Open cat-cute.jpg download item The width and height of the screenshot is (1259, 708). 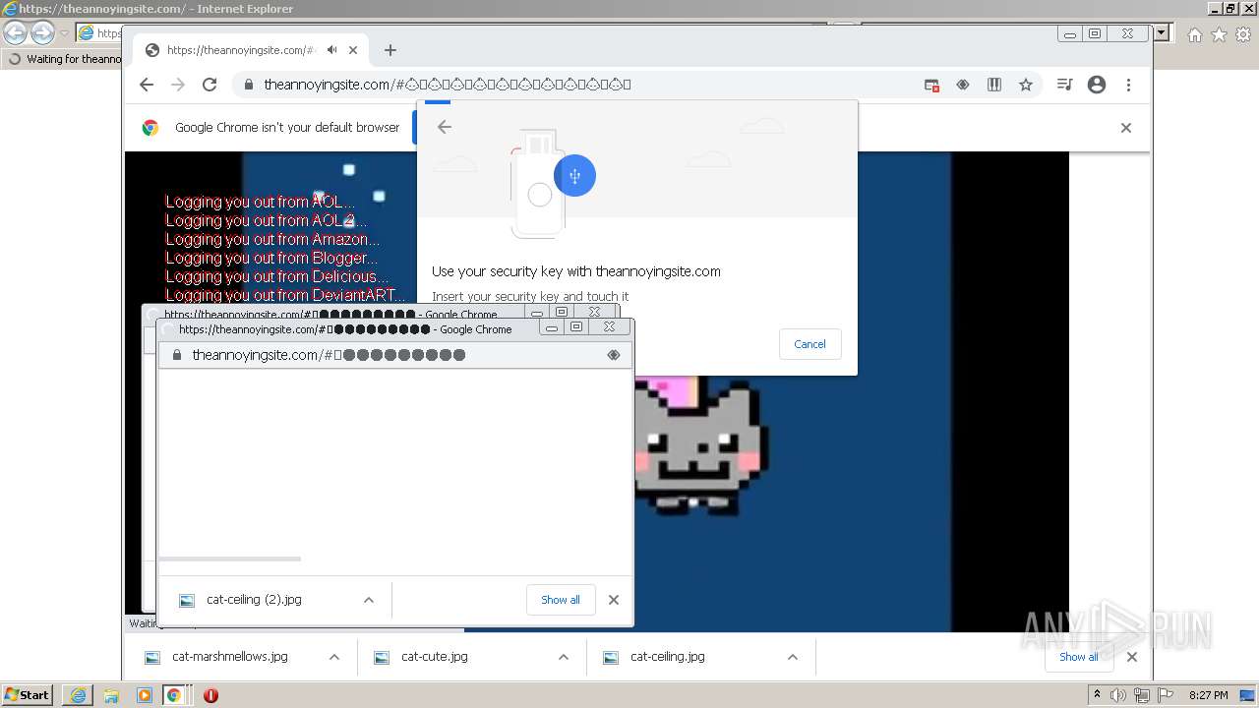[434, 657]
